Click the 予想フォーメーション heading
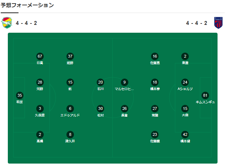 tap(27, 5)
